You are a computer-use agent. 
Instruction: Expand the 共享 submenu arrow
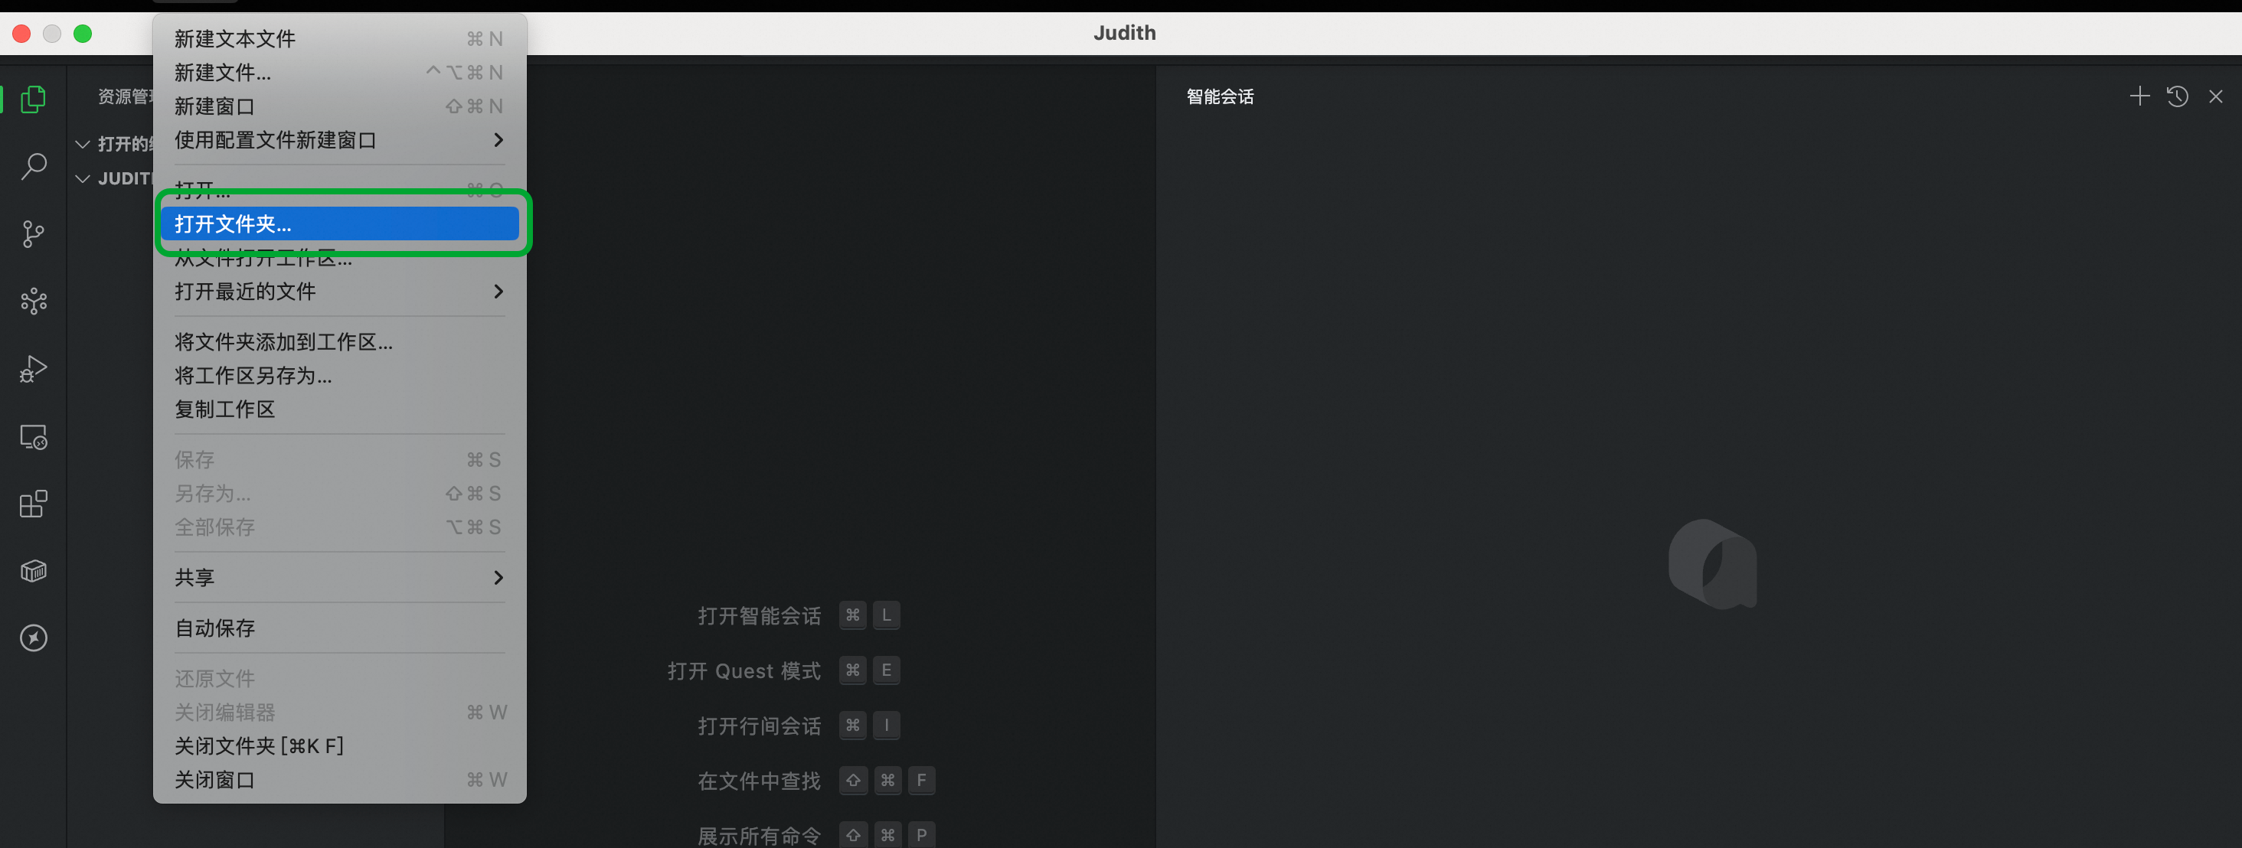click(x=498, y=578)
